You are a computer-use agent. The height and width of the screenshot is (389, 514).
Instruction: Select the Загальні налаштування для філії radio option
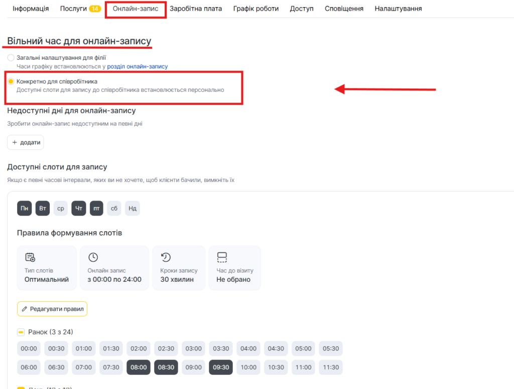click(11, 58)
